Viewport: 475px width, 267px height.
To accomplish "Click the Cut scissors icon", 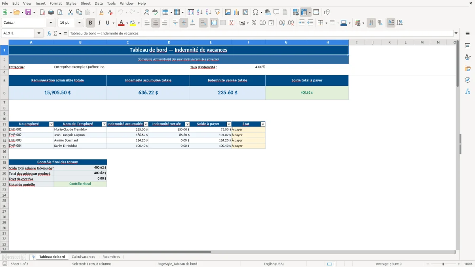I will [70, 12].
